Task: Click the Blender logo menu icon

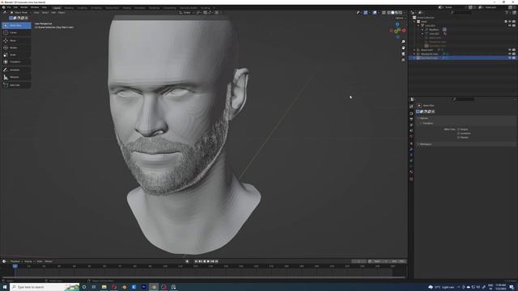Action: coord(3,7)
